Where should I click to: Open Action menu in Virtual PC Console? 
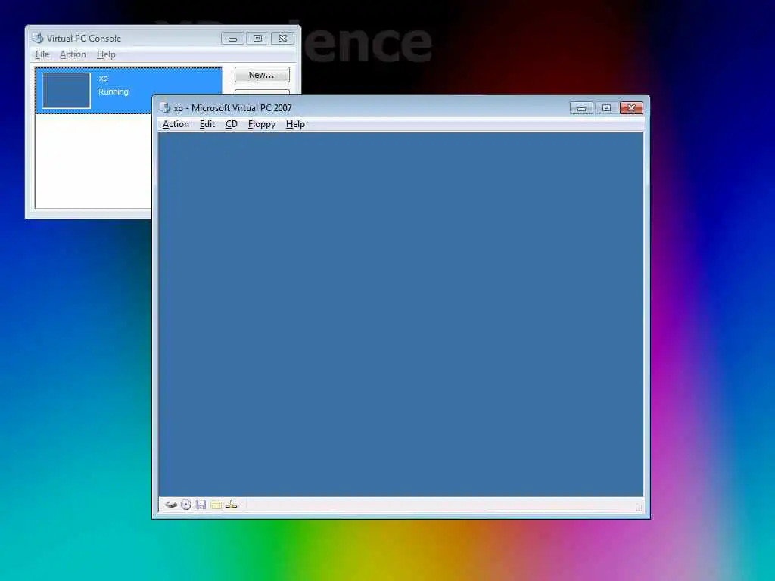coord(73,54)
